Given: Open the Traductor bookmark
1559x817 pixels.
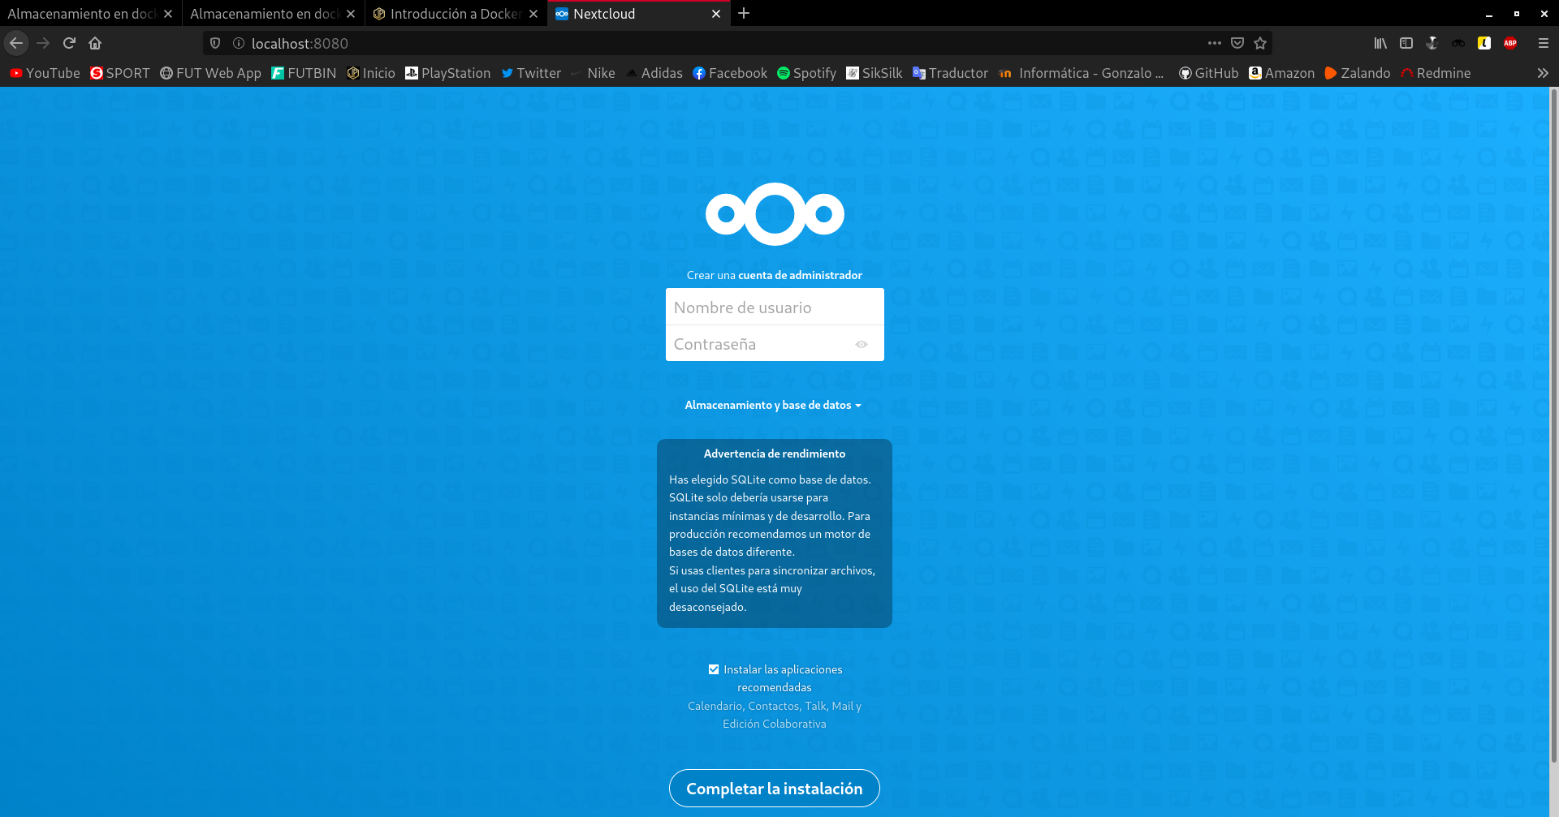Looking at the screenshot, I should tap(950, 73).
